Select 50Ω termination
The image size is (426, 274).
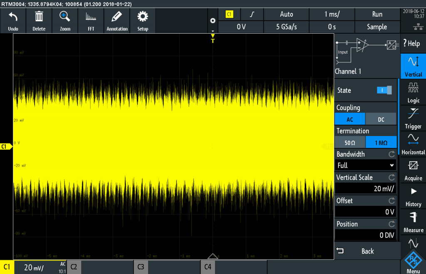pyautogui.click(x=350, y=143)
